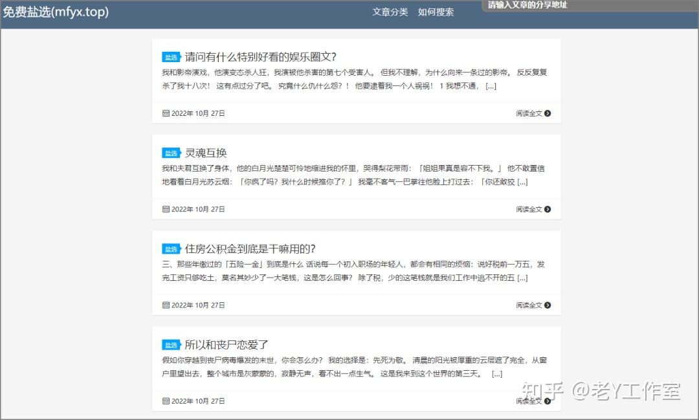Click the arrow icon after the first 阅读全文
The height and width of the screenshot is (420, 699).
(548, 113)
